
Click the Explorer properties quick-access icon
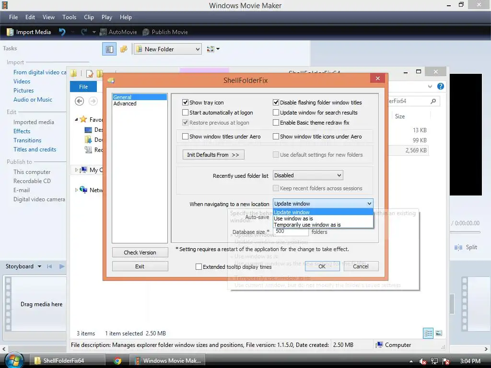[90, 73]
